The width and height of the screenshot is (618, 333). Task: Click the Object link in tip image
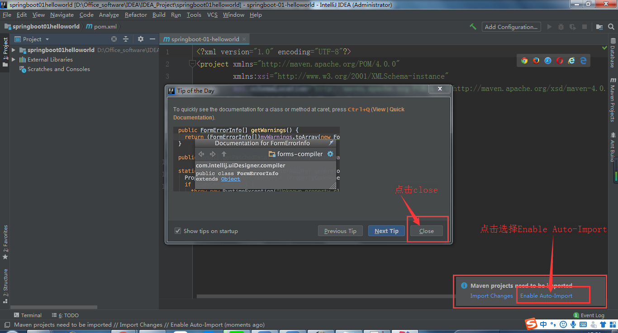point(231,179)
